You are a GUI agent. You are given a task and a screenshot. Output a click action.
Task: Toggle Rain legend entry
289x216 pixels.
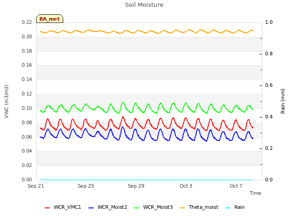[x=235, y=207]
